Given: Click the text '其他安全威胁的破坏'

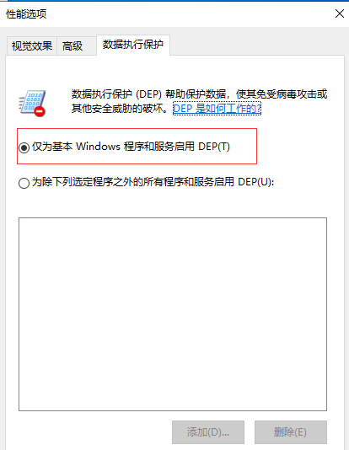Looking at the screenshot, I should tap(117, 108).
